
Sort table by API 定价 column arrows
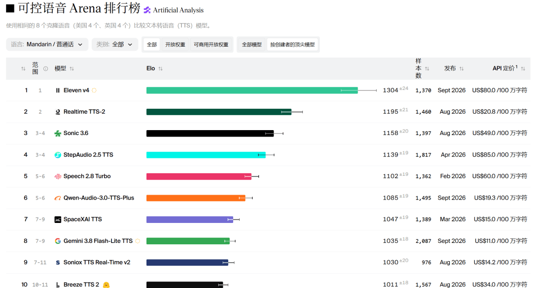tap(523, 69)
